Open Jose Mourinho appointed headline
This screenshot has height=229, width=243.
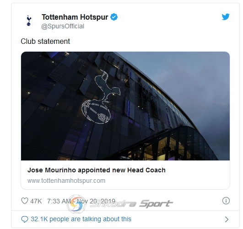point(97,170)
